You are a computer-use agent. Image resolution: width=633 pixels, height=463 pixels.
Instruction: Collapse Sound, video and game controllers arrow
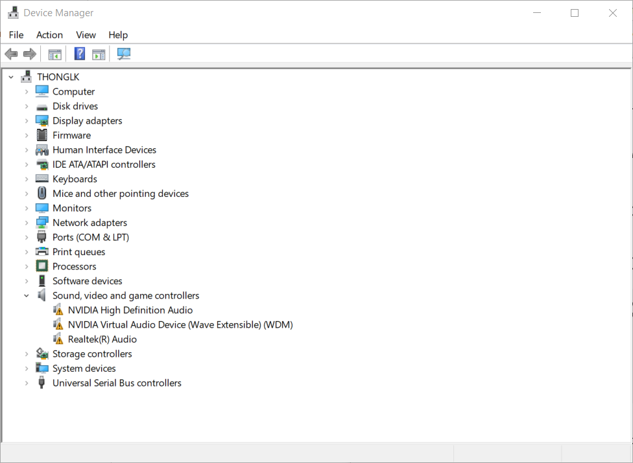(x=27, y=295)
